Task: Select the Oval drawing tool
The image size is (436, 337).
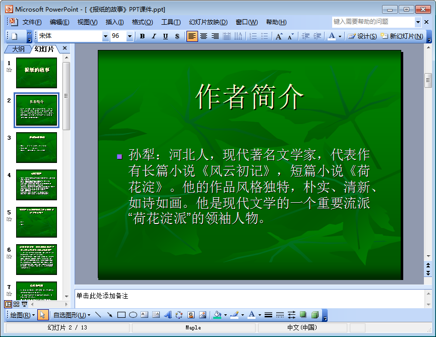Action: (133, 315)
